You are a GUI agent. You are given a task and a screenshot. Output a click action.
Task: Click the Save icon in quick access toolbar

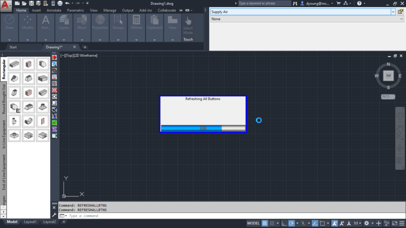point(32,3)
